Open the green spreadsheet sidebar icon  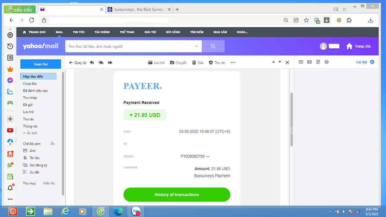coord(10,177)
